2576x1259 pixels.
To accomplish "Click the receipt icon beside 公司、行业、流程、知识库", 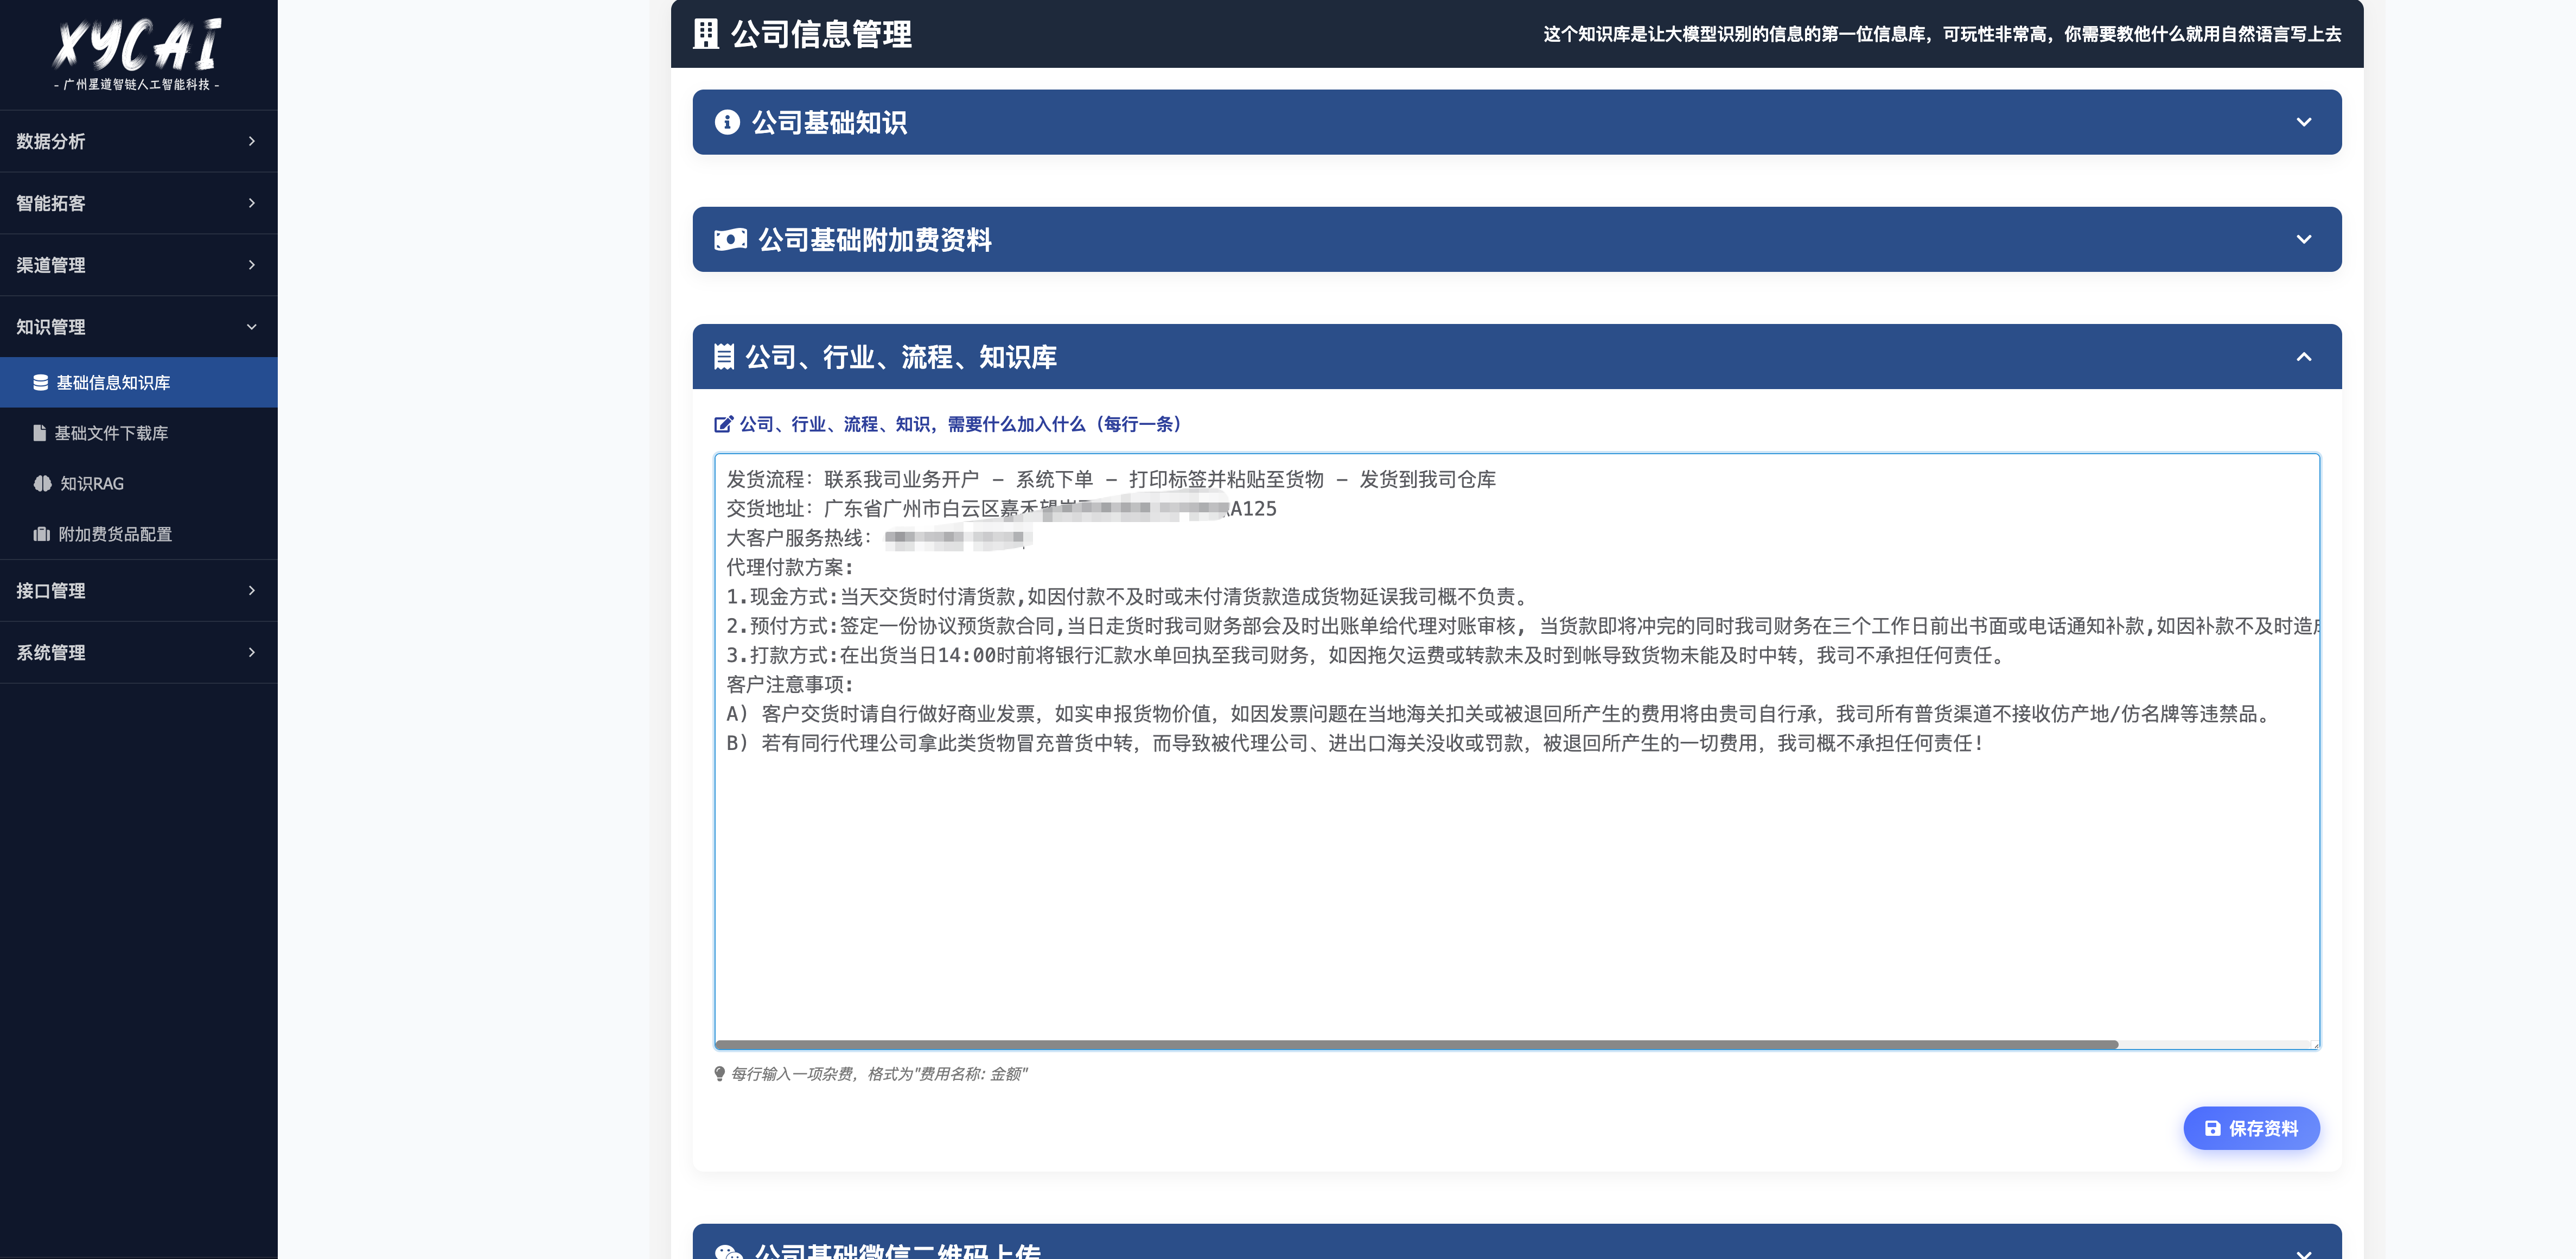I will pos(724,357).
